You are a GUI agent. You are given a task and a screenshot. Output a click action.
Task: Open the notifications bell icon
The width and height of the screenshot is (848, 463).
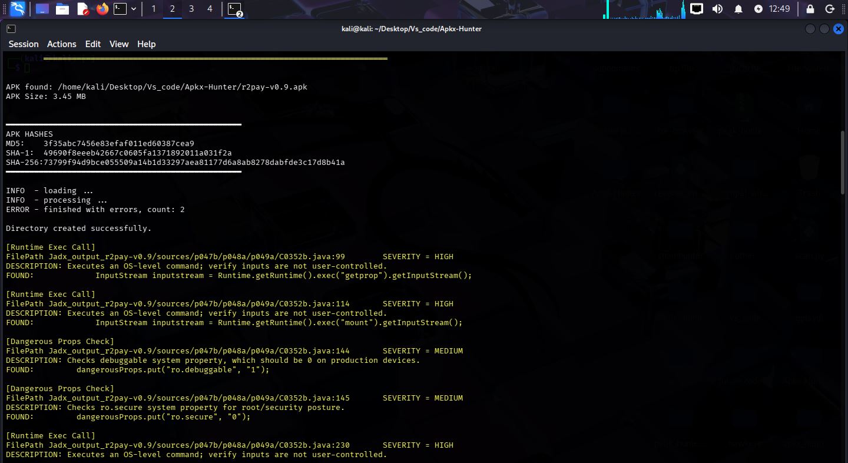[x=738, y=9]
